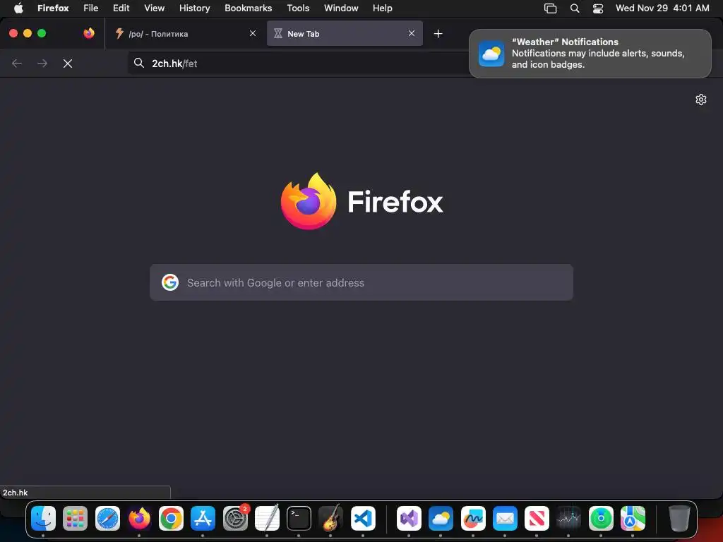
Task: Click the Firefox View pinned icon
Action: point(89,33)
